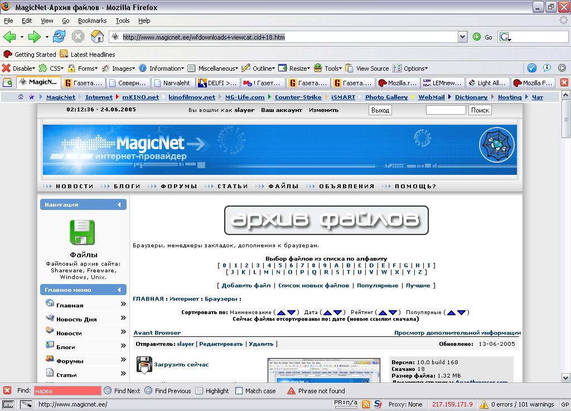Open the Avant Browser file link
Screen dimensions: 571x411
pyautogui.click(x=157, y=333)
